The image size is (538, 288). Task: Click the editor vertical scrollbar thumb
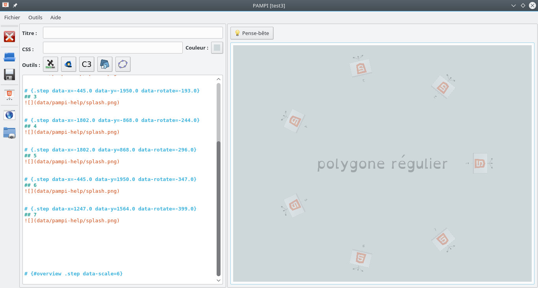click(219, 209)
